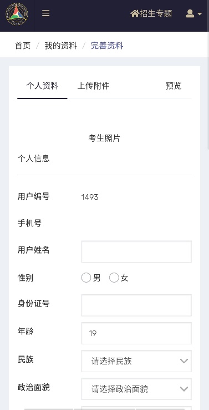Click the 年龄 field showing 19

pyautogui.click(x=136, y=333)
